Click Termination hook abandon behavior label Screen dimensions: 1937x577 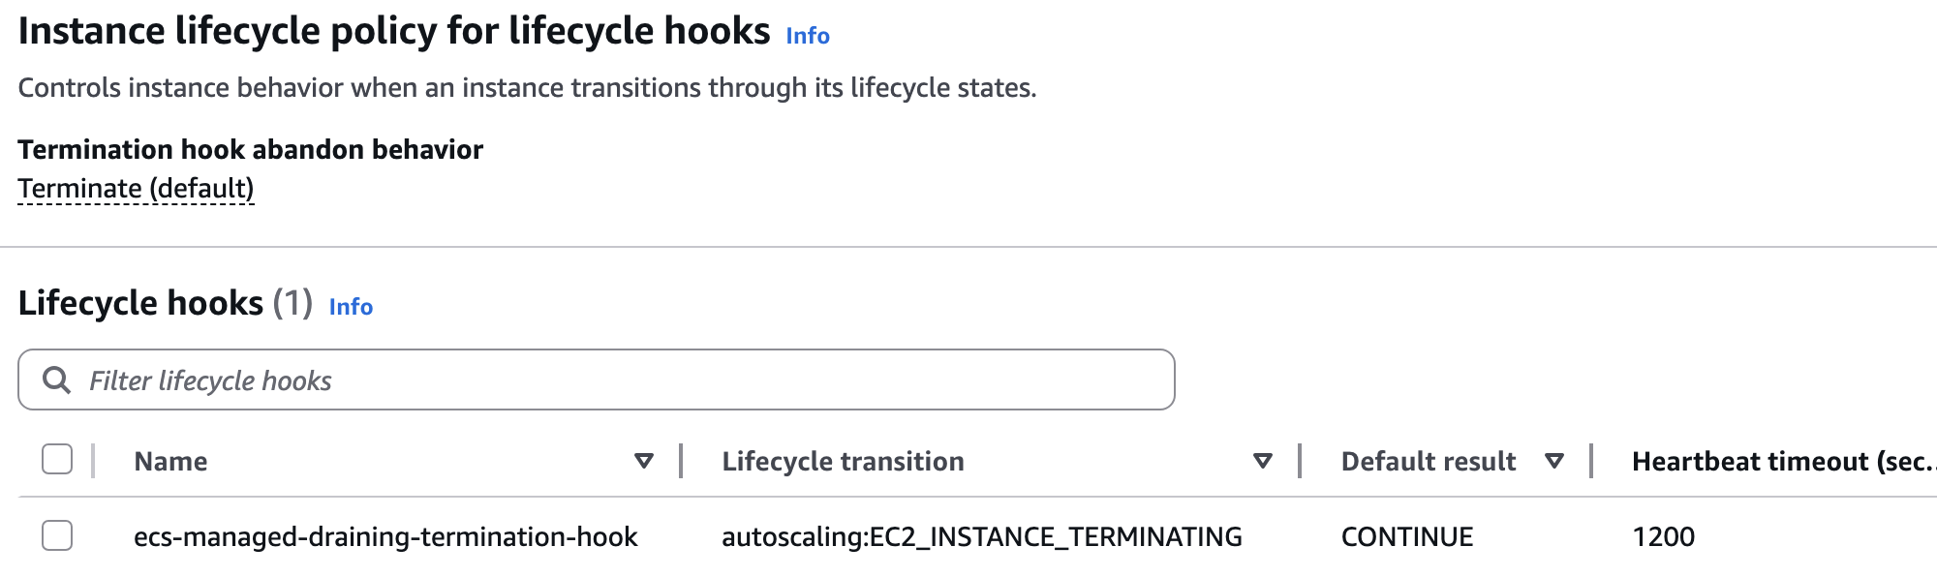250,149
